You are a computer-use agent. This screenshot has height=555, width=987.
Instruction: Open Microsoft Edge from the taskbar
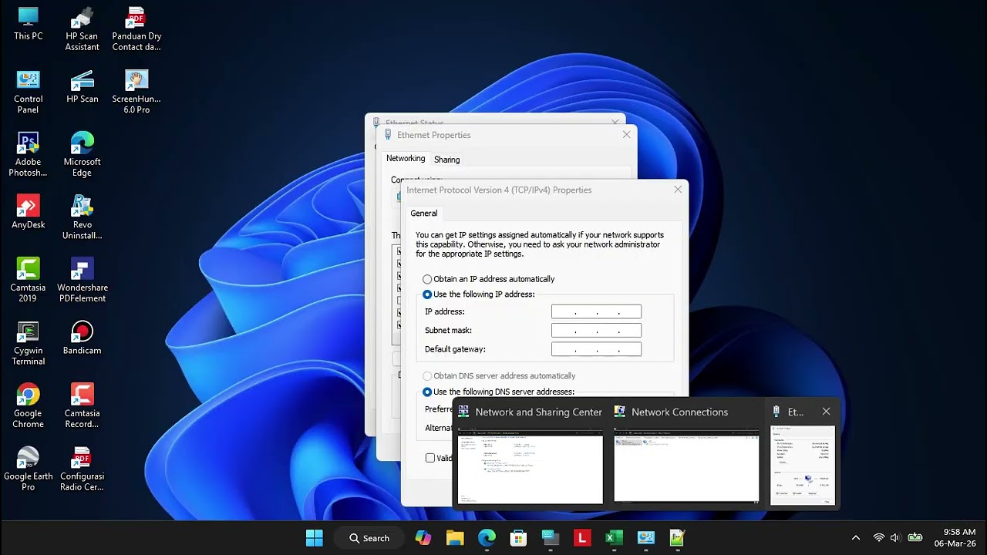coord(487,538)
